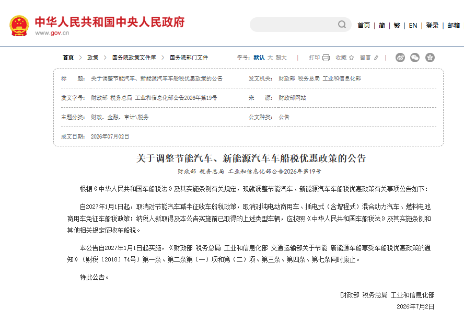Open 国务院部门文件 breadcrumb
Viewport: 464px width, 320px height.
click(189, 58)
